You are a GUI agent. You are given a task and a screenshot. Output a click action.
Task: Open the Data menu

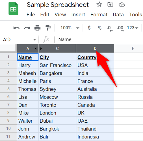coord(118,15)
